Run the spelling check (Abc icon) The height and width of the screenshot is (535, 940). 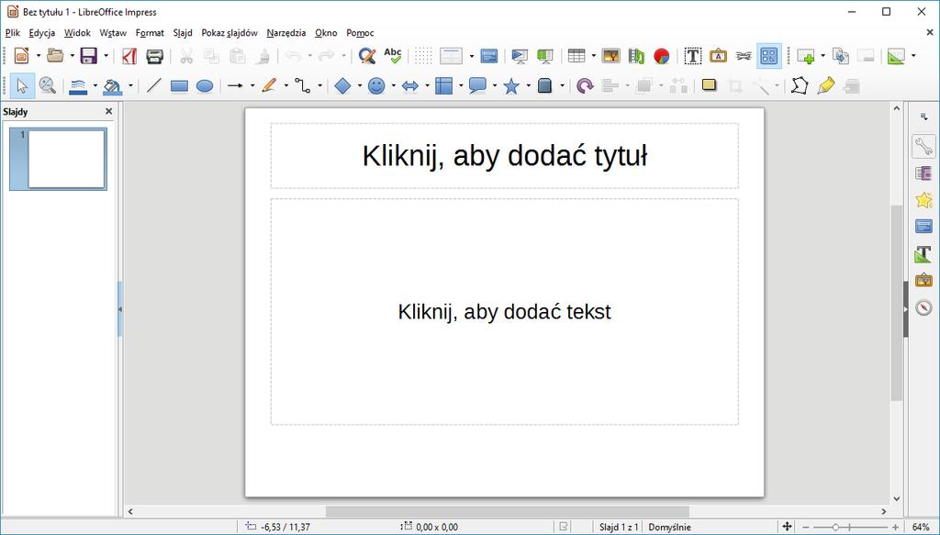click(393, 56)
